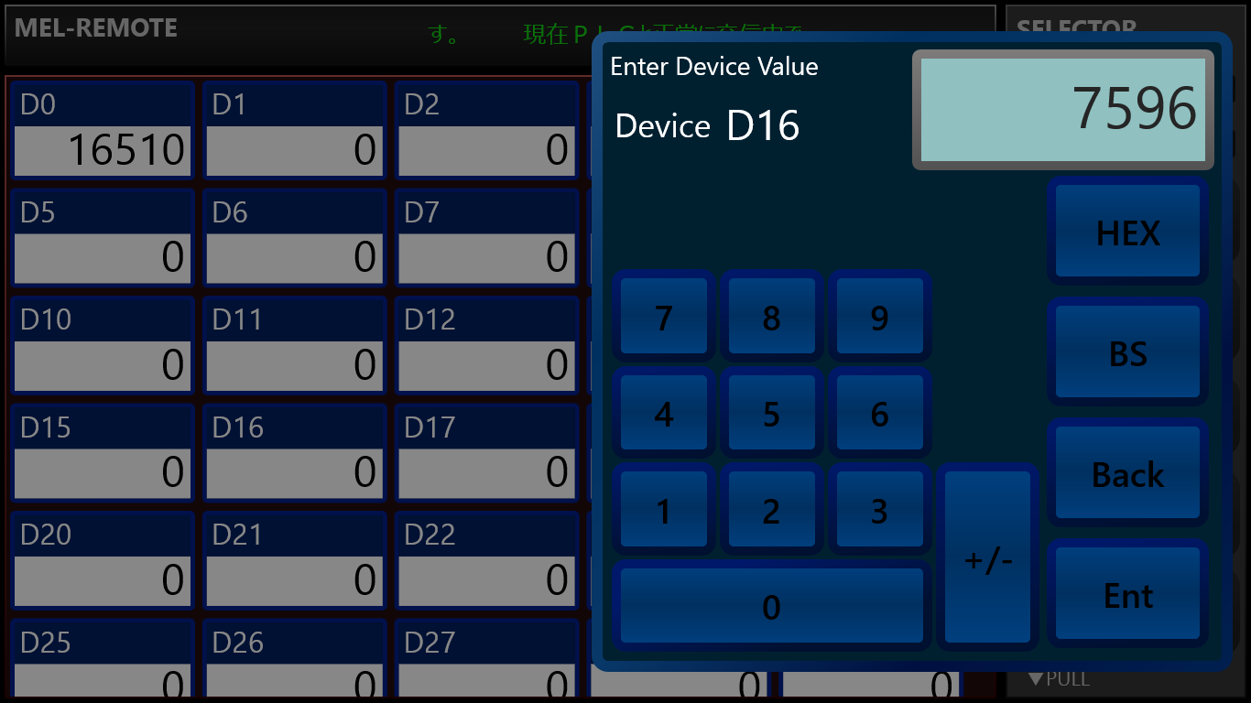The height and width of the screenshot is (703, 1251).
Task: Close keypad using Back button
Action: (x=1128, y=473)
